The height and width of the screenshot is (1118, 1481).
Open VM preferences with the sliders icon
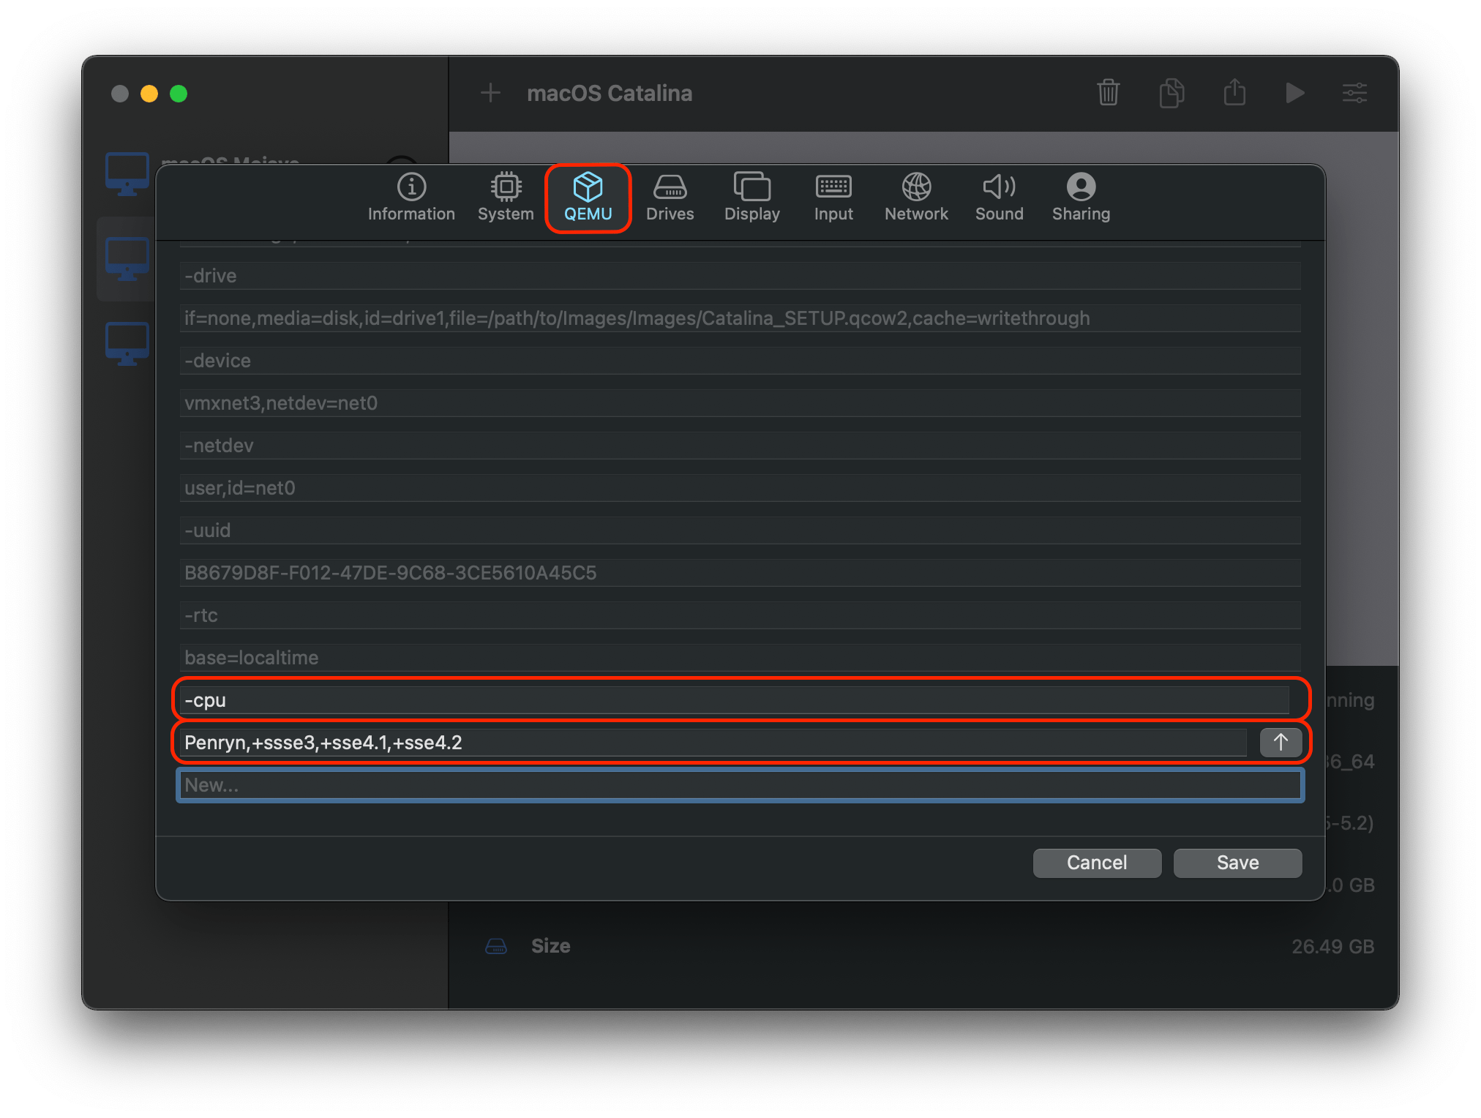(x=1354, y=93)
